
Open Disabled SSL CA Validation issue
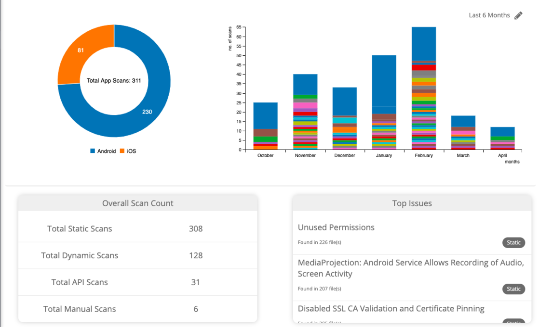pos(391,308)
